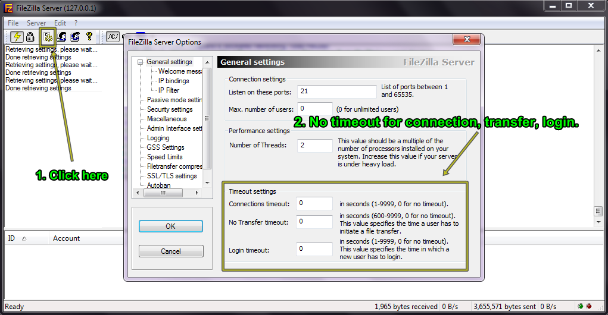Toggle the /C/ path display toolbar button
The width and height of the screenshot is (608, 315).
click(x=113, y=37)
